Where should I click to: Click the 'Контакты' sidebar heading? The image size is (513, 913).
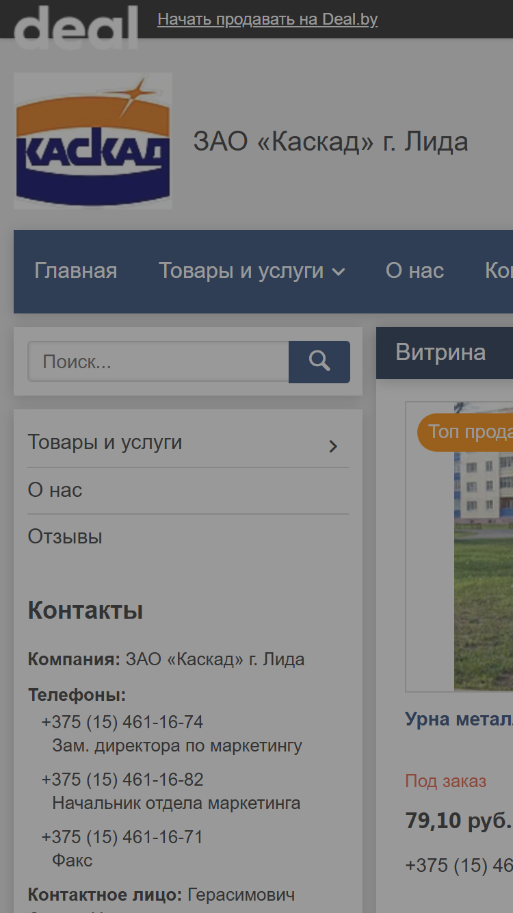pos(85,610)
